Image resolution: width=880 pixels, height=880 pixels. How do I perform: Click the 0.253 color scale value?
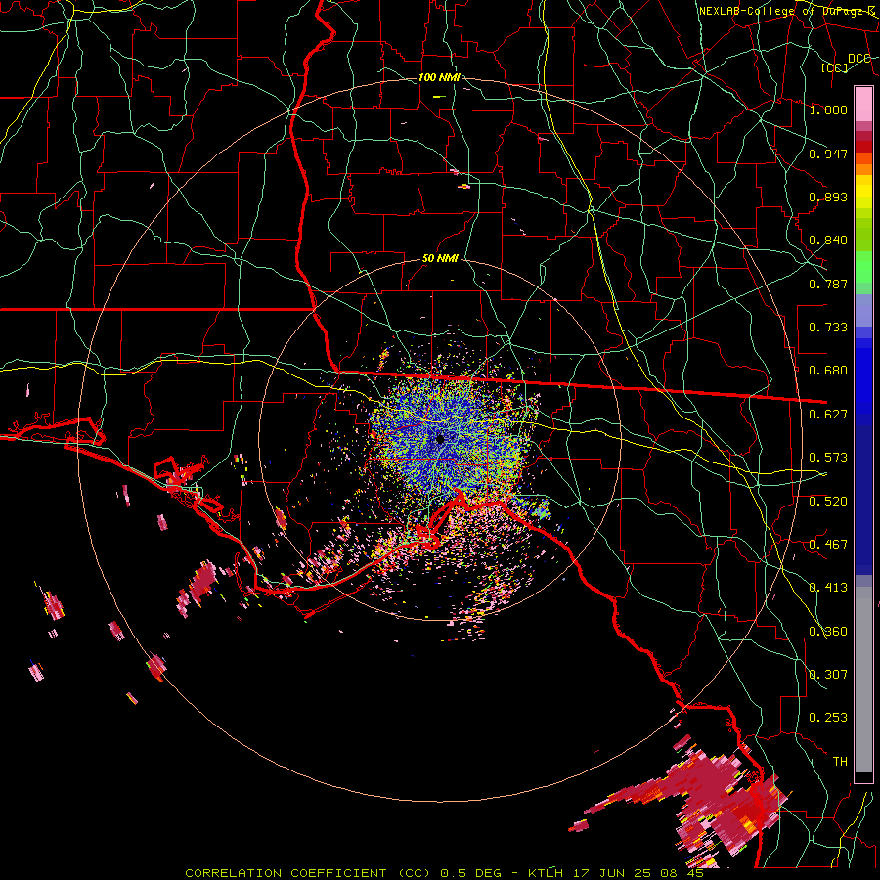point(828,718)
